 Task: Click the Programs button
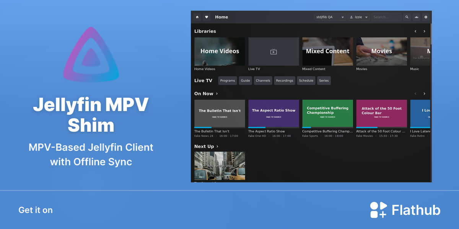tap(228, 81)
